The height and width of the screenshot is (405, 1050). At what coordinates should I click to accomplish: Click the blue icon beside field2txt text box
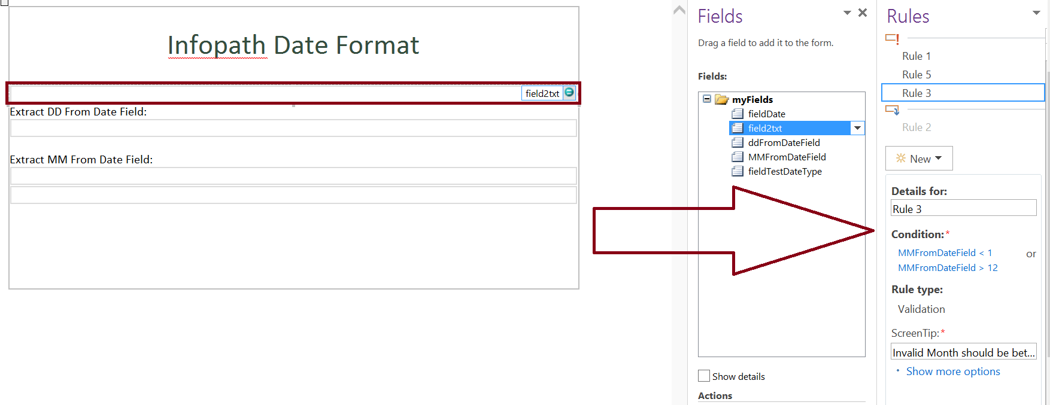pos(568,93)
